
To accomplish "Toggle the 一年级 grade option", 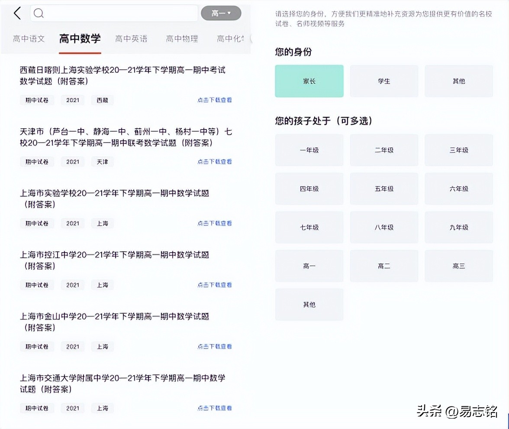I will (309, 150).
